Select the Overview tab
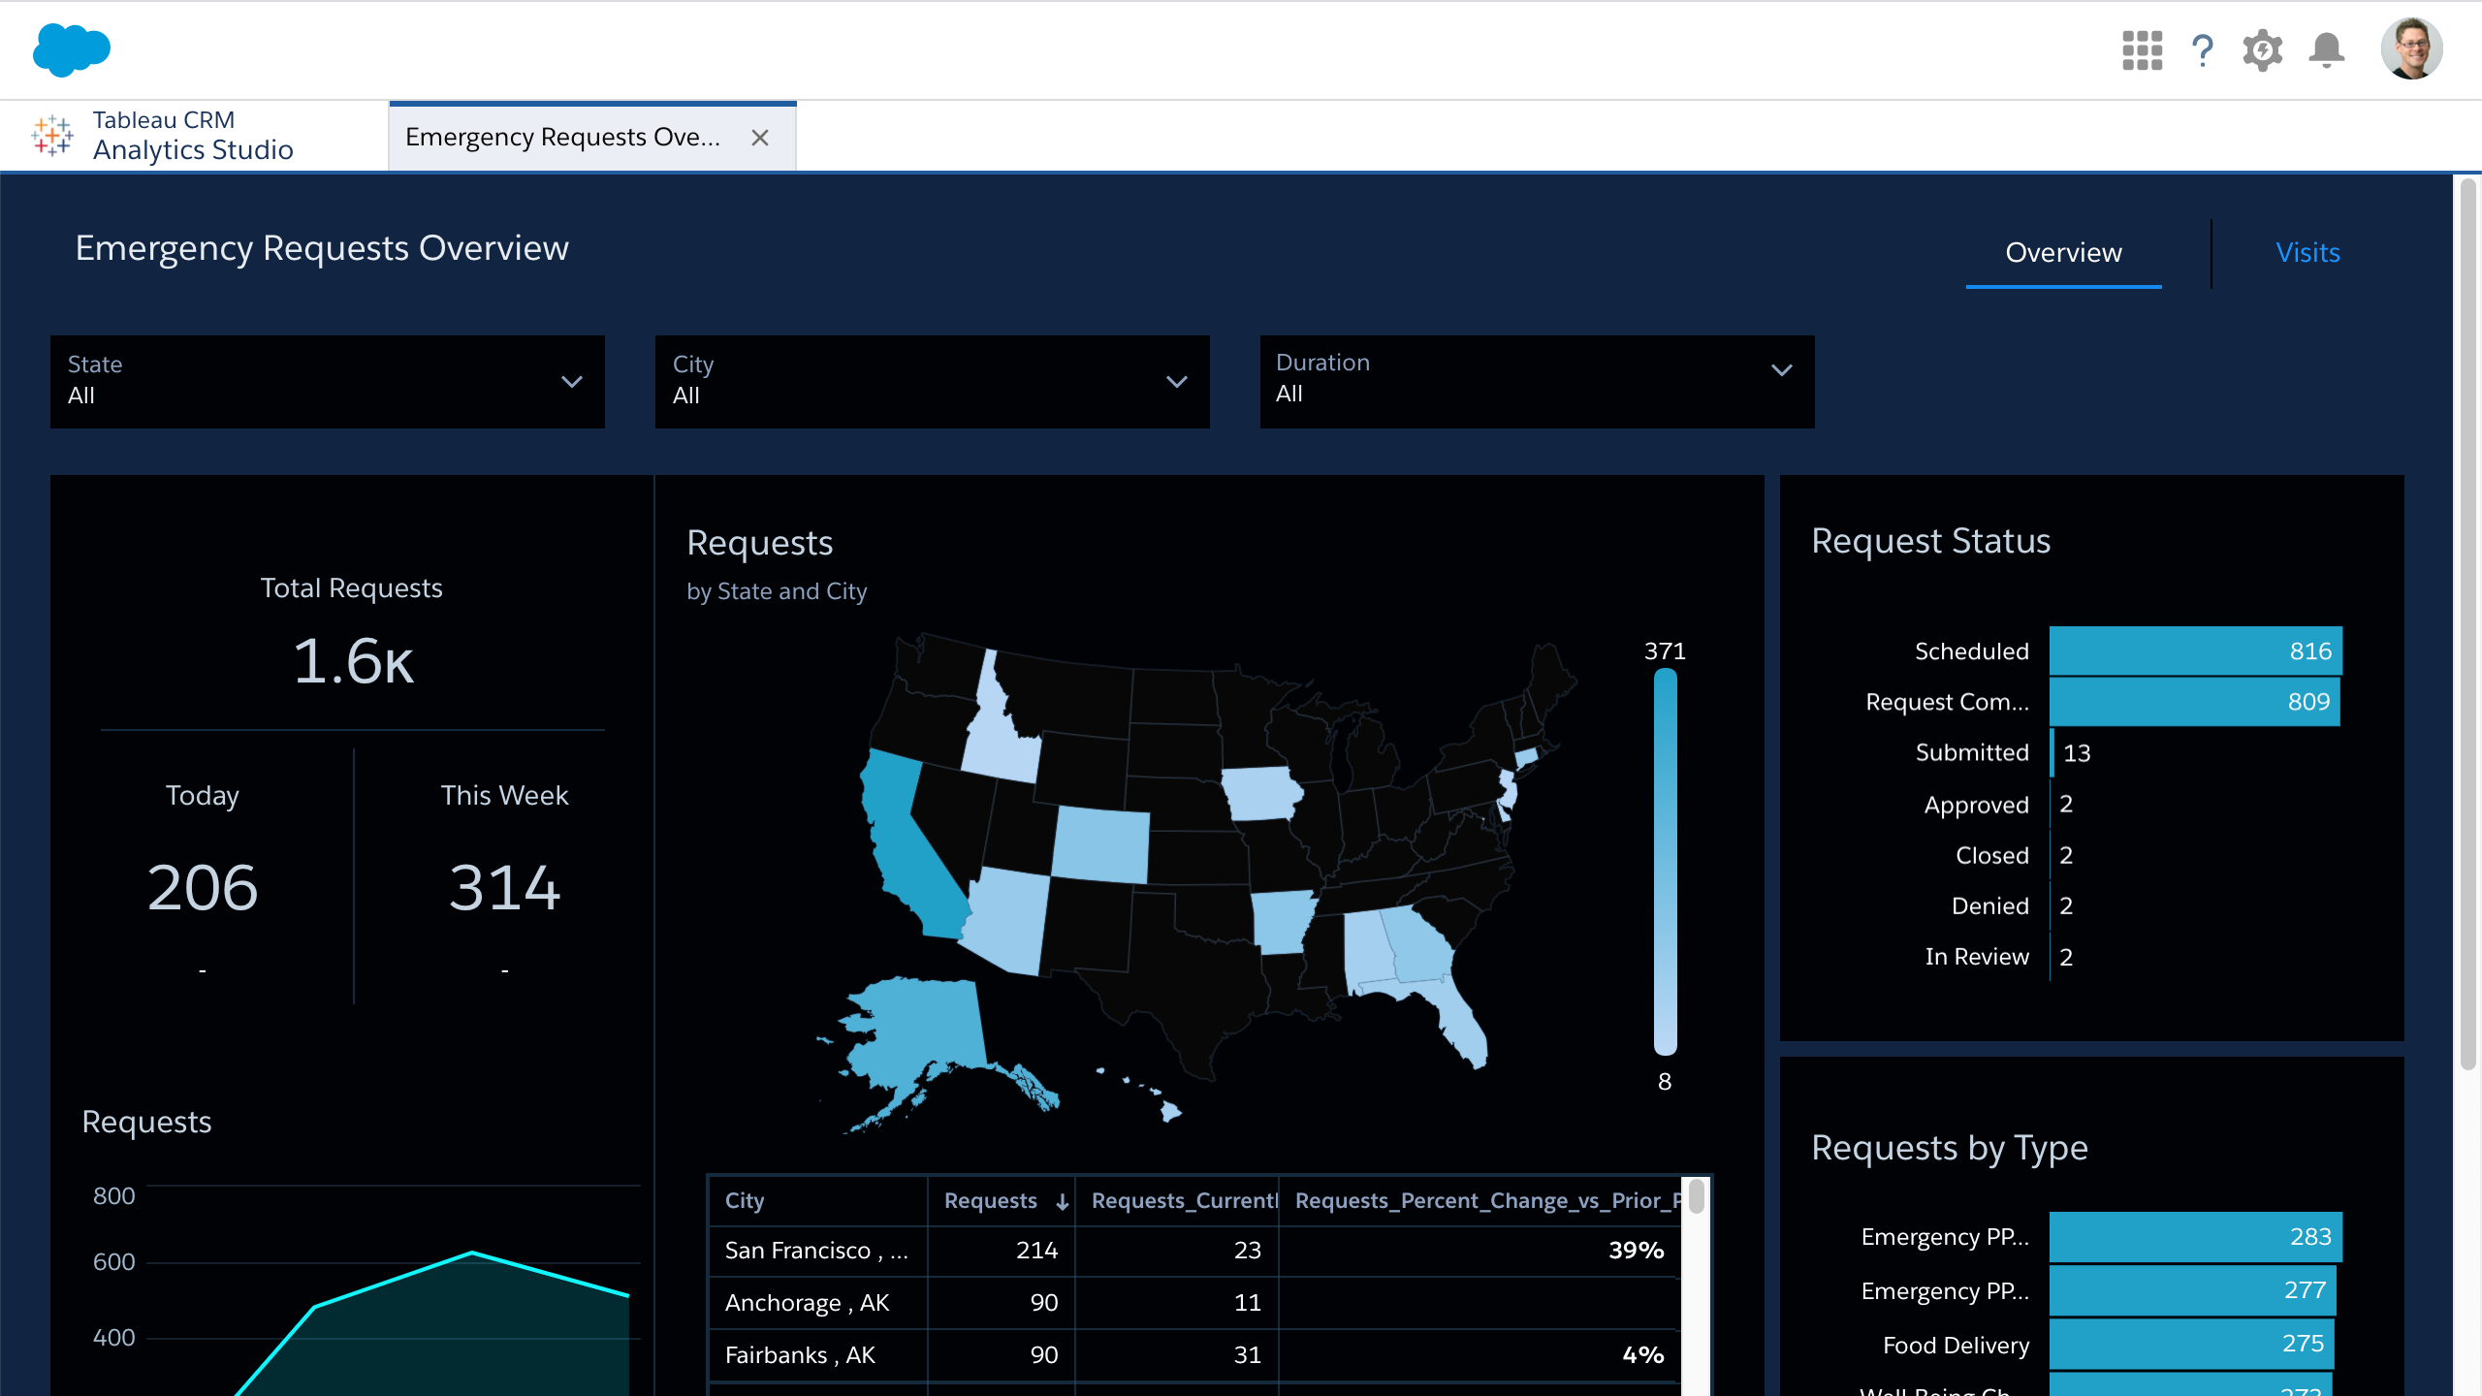Viewport: 2482px width, 1396px height. coord(2063,253)
